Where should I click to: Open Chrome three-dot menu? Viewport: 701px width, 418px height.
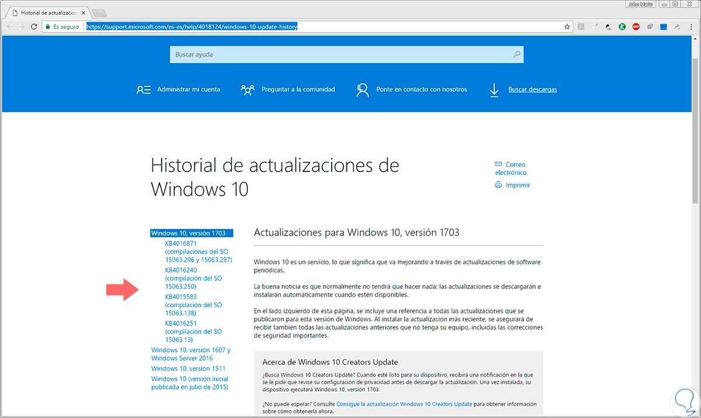click(x=691, y=27)
